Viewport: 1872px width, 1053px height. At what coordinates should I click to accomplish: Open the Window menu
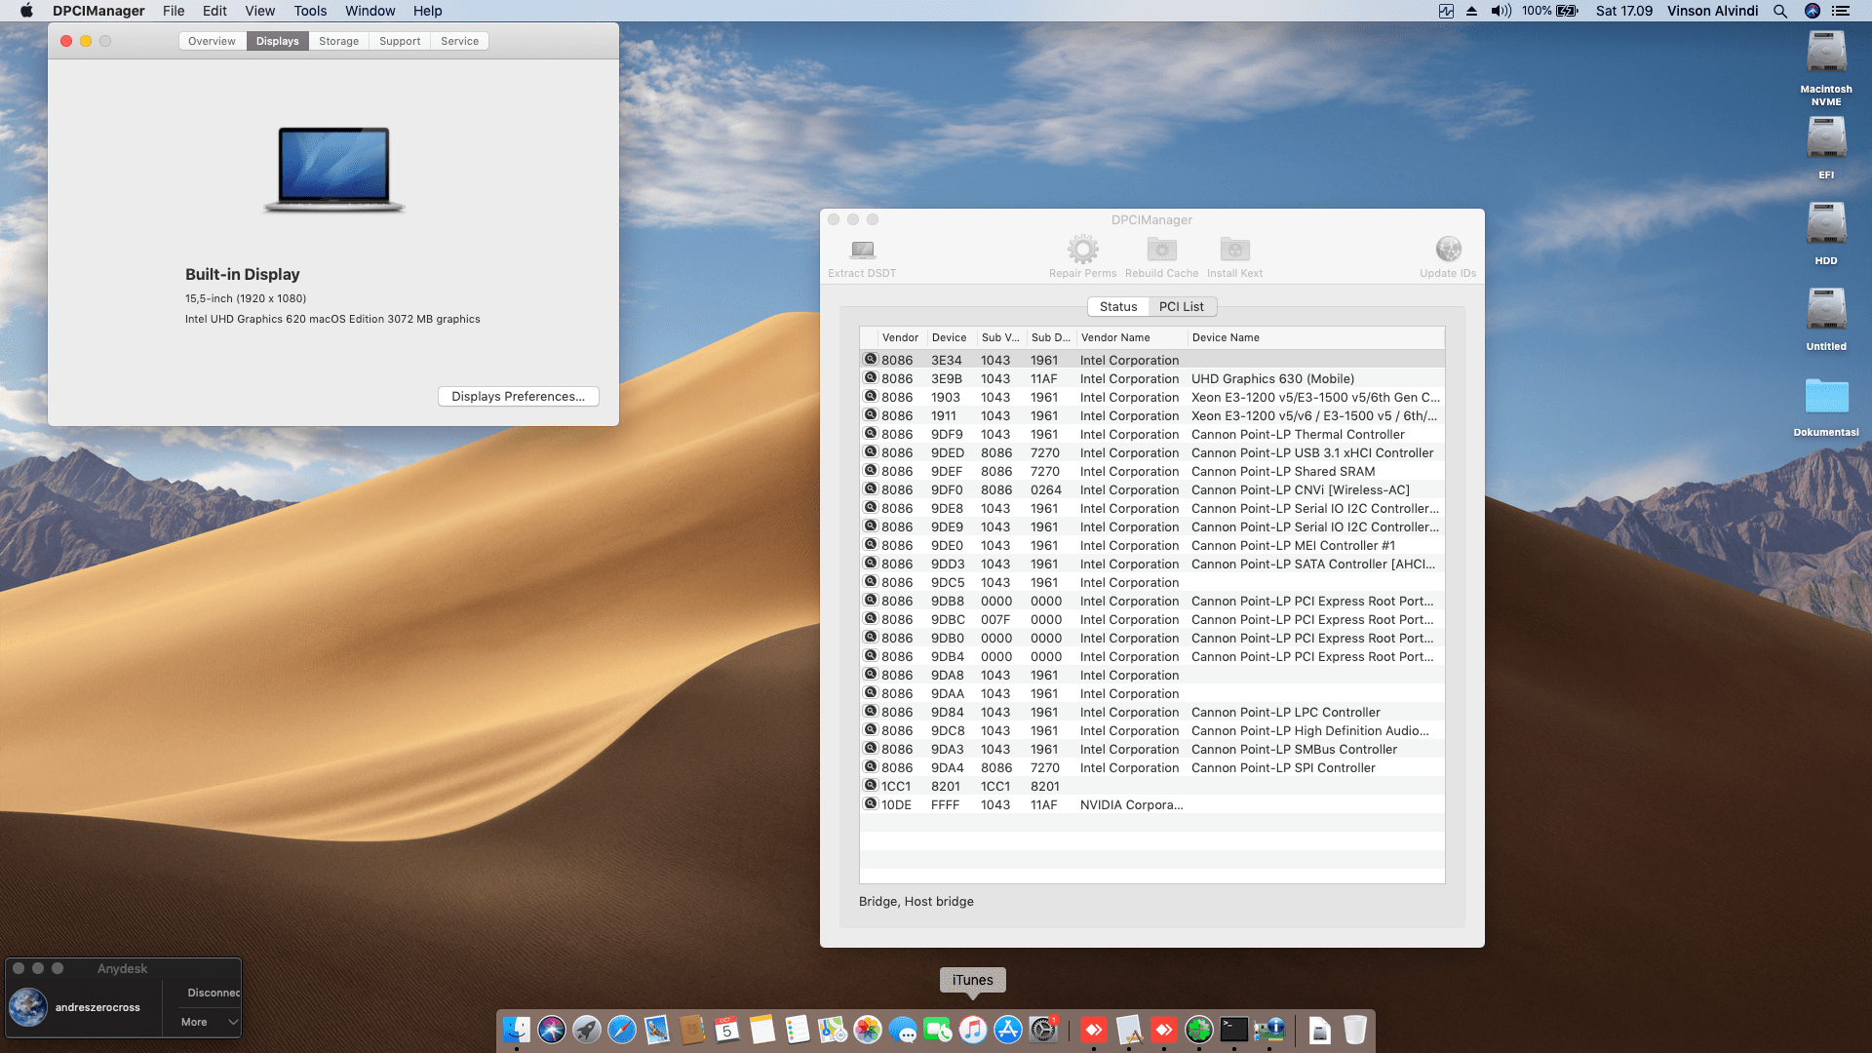coord(370,11)
